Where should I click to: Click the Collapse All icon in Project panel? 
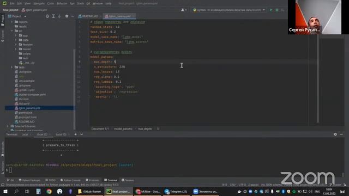tap(59, 16)
